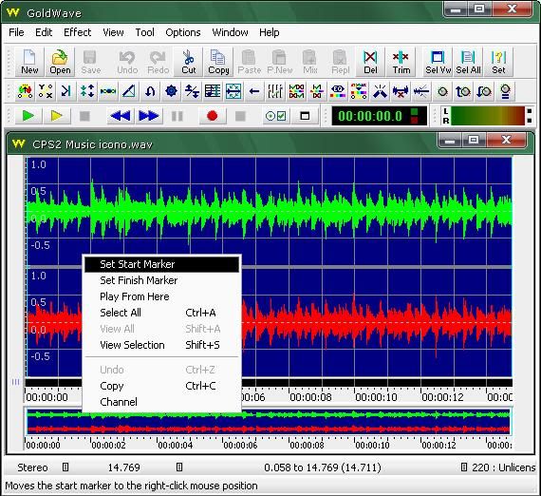Click the yellow play button
The width and height of the screenshot is (541, 496).
click(x=57, y=116)
